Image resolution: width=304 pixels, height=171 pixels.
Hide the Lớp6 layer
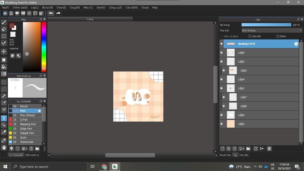click(221, 115)
